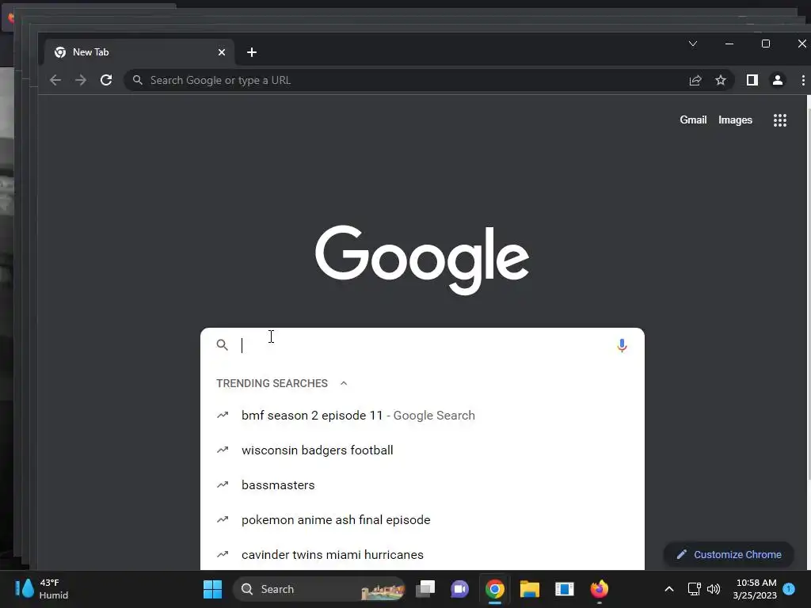Open the weather widget showing 43°F
The width and height of the screenshot is (811, 608).
pyautogui.click(x=43, y=589)
